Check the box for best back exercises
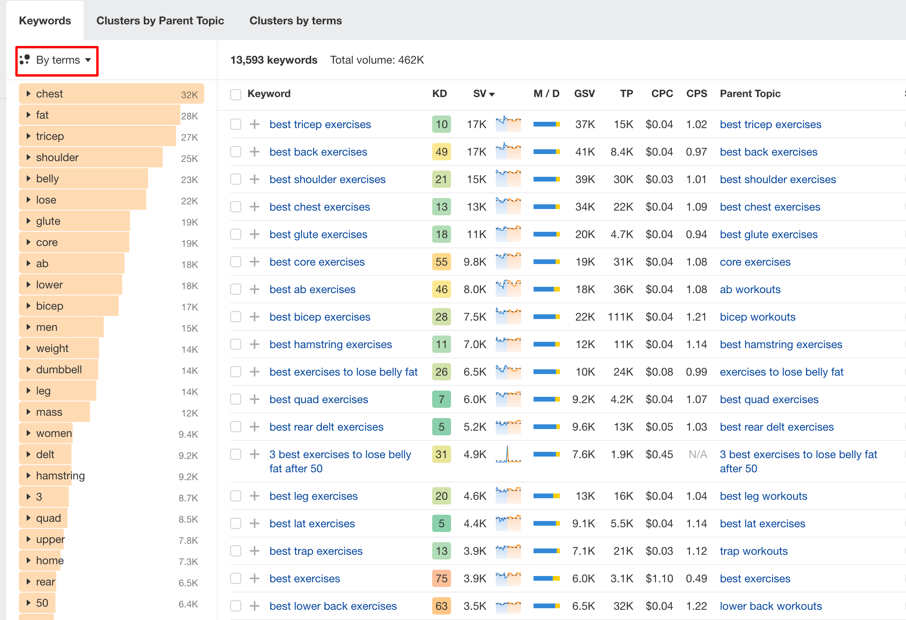 point(236,152)
